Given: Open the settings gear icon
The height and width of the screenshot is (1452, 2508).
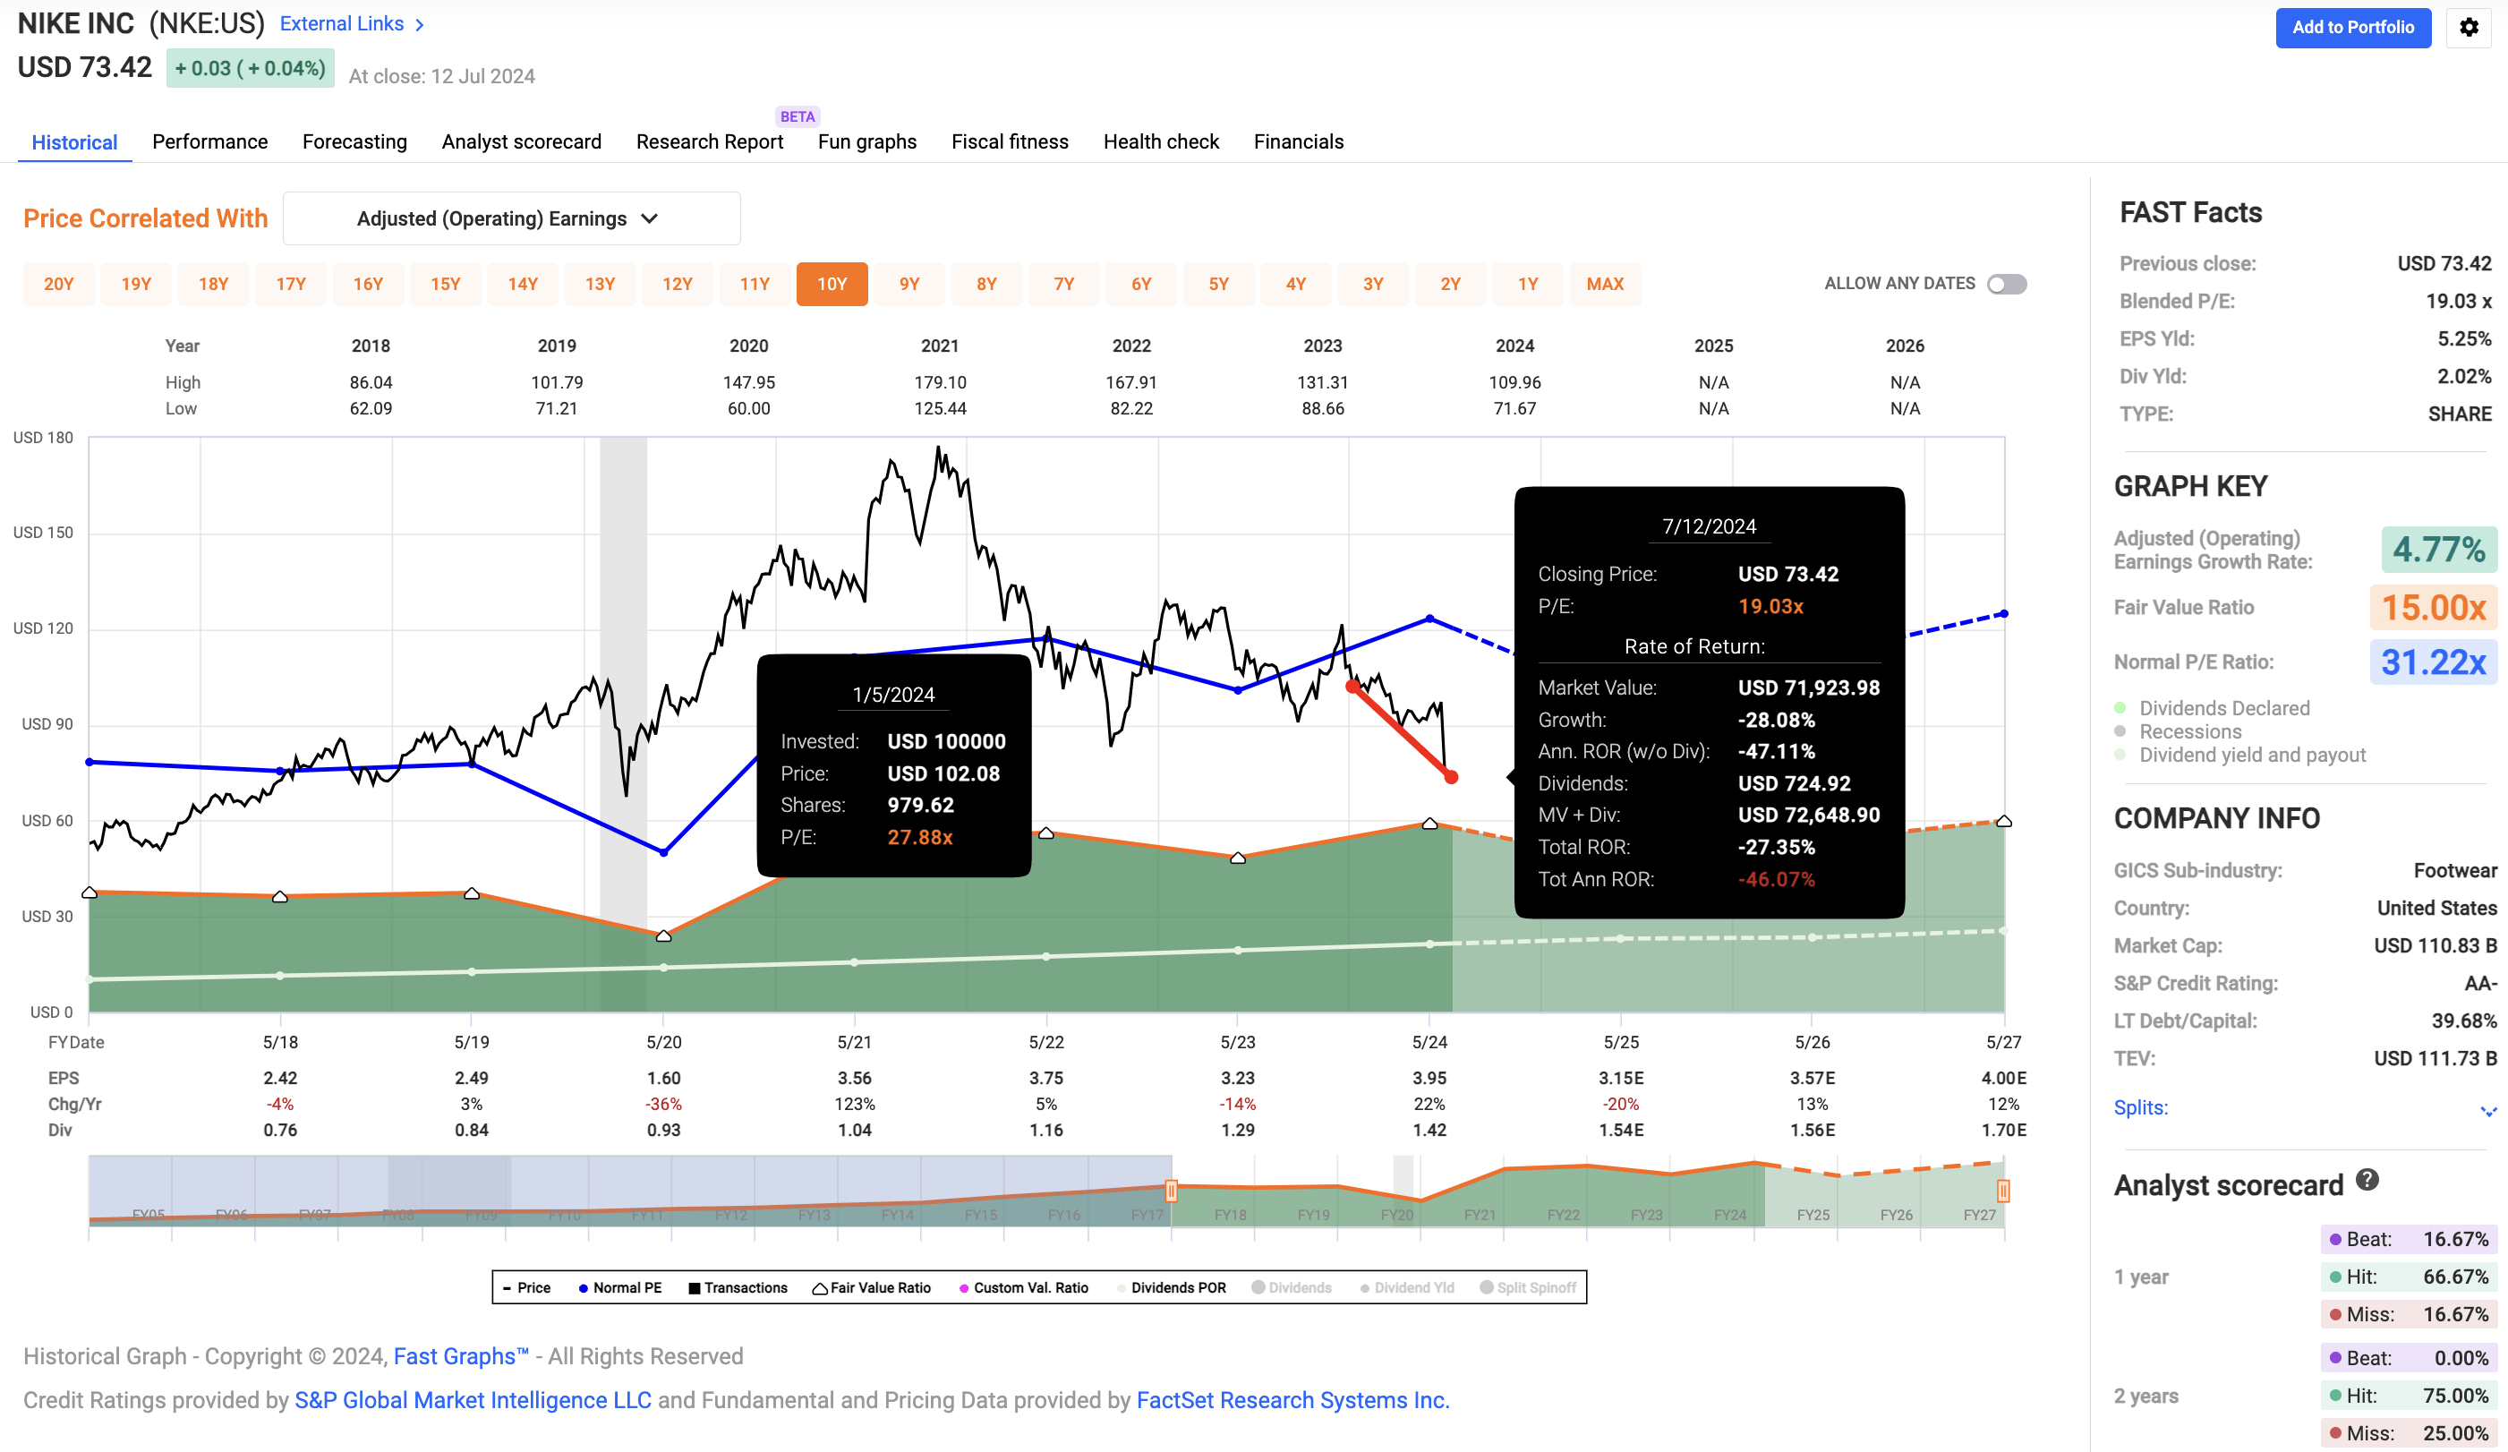Looking at the screenshot, I should (x=2470, y=27).
